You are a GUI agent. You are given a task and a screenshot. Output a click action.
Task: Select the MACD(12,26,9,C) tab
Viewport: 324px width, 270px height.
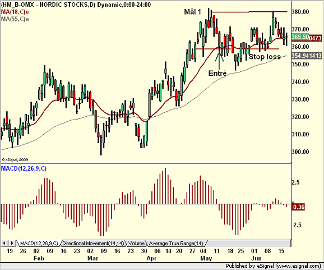pyautogui.click(x=39, y=243)
